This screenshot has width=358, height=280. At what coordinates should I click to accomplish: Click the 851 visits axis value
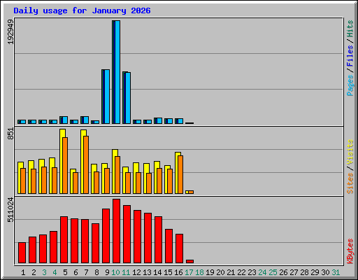coord(10,134)
